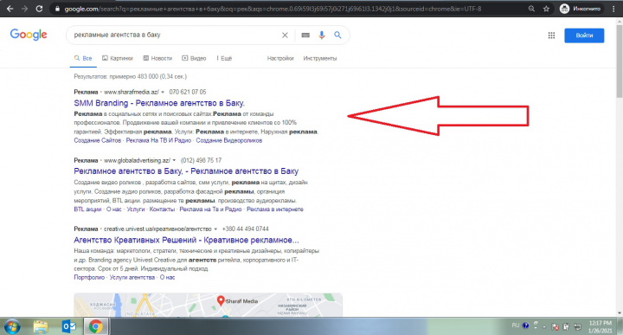
Task: Expand the dropdown arrow beside www.sharafmedia.az
Action: point(163,93)
